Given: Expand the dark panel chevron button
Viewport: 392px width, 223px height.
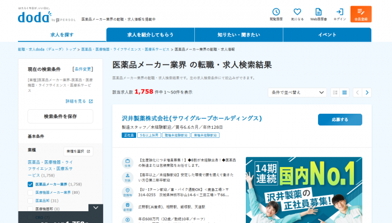Looking at the screenshot, I should (x=96, y=208).
